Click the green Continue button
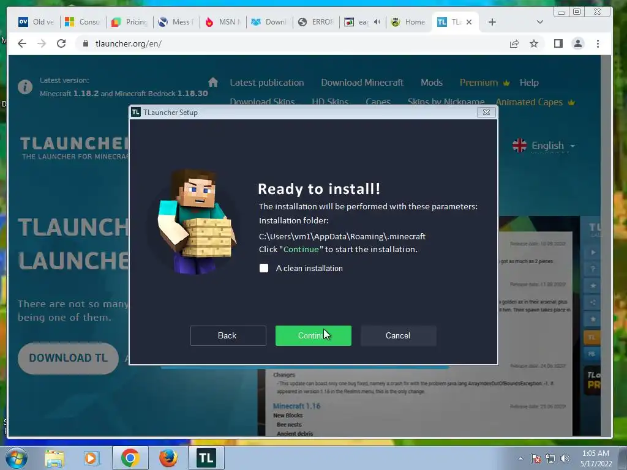Screen dimensions: 627x470 pos(313,336)
